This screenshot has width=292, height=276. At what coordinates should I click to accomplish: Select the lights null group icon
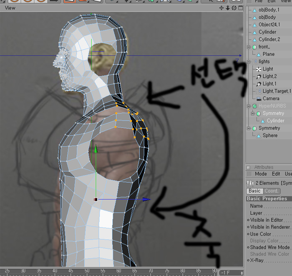(254, 62)
